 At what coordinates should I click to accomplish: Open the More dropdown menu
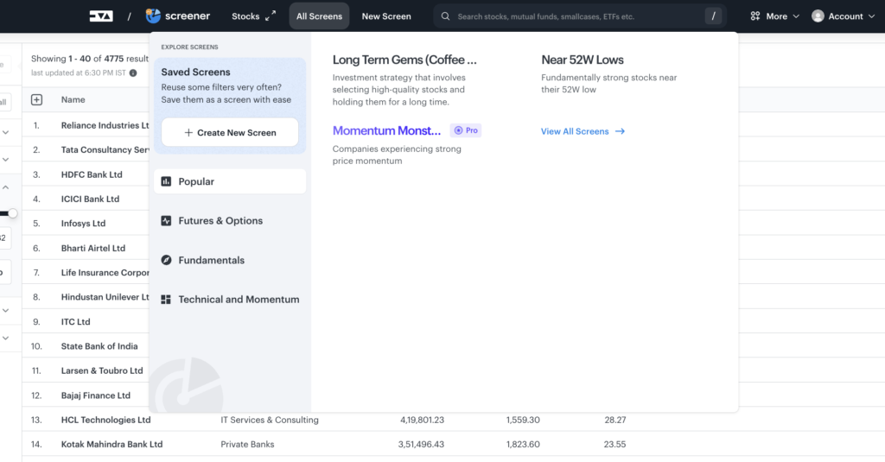[774, 16]
